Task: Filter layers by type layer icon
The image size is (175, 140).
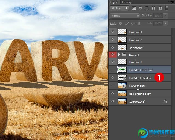Action: [x=147, y=8]
